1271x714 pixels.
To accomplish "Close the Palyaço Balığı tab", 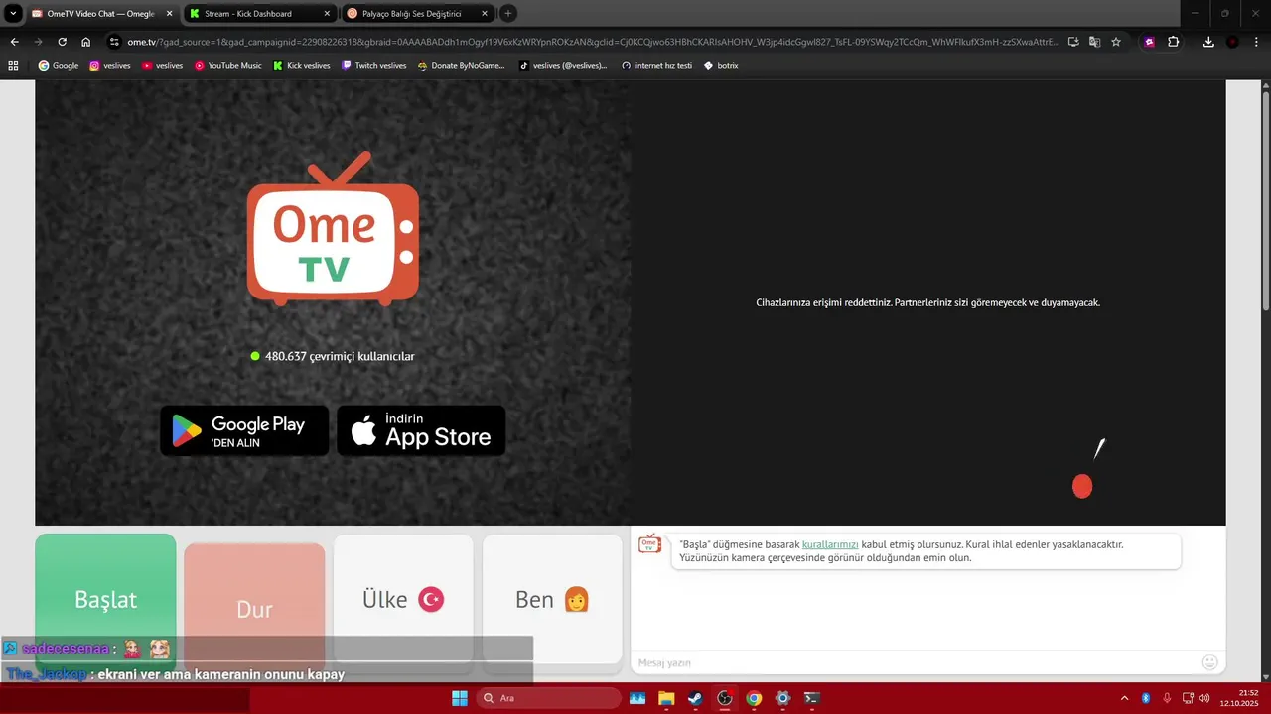I will point(484,14).
